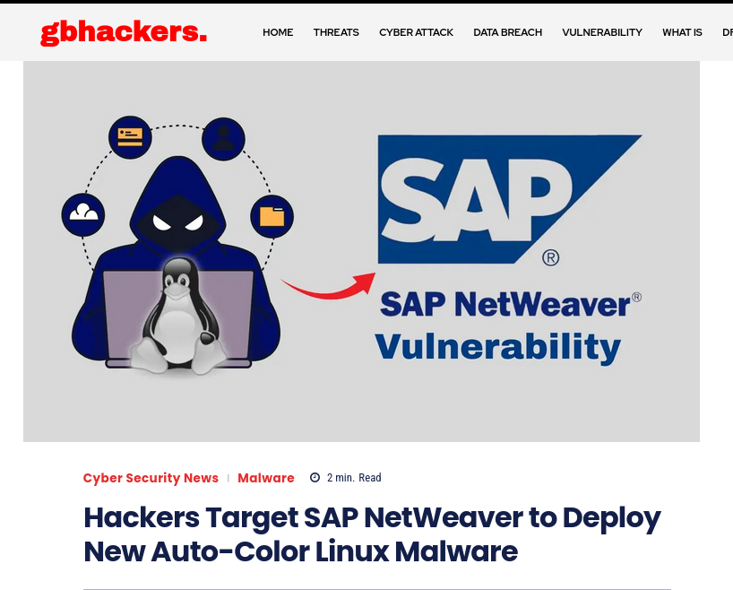
Task: Open the CYBER ATTACK menu
Action: click(x=416, y=32)
